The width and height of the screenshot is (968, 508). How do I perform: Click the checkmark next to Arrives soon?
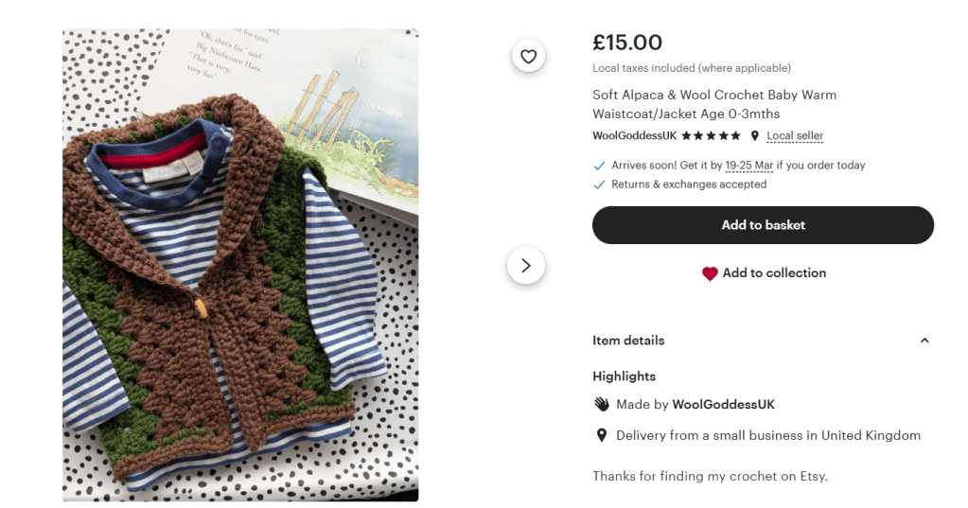coord(599,166)
